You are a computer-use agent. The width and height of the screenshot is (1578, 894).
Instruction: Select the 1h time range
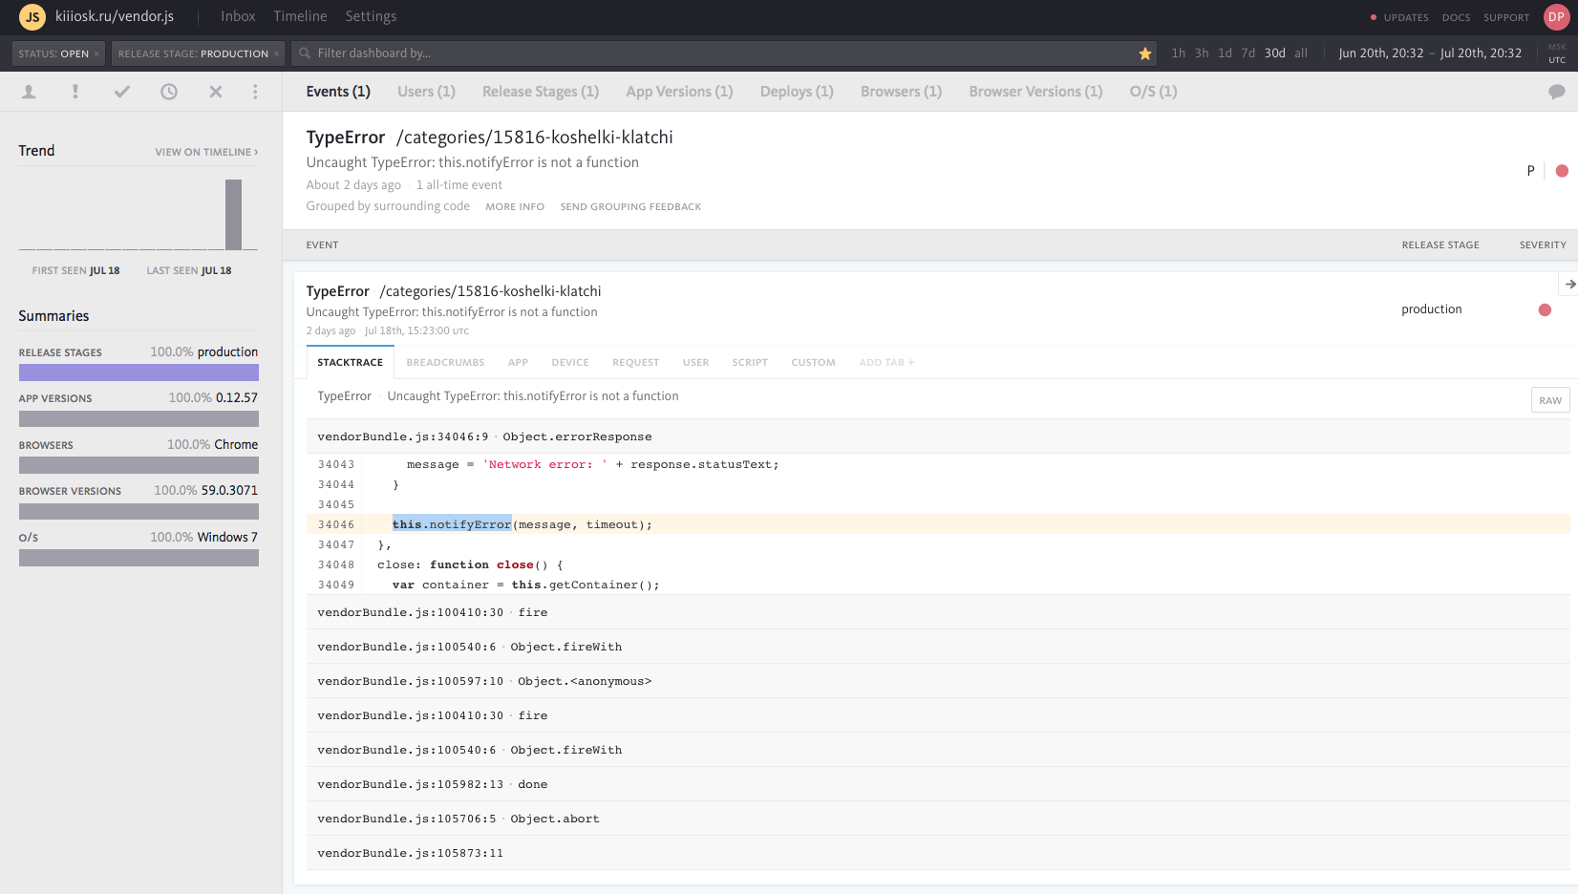pos(1178,53)
